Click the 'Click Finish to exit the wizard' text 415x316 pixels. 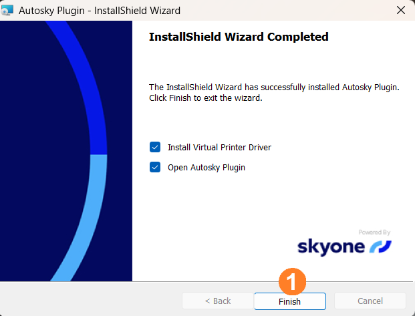[206, 98]
